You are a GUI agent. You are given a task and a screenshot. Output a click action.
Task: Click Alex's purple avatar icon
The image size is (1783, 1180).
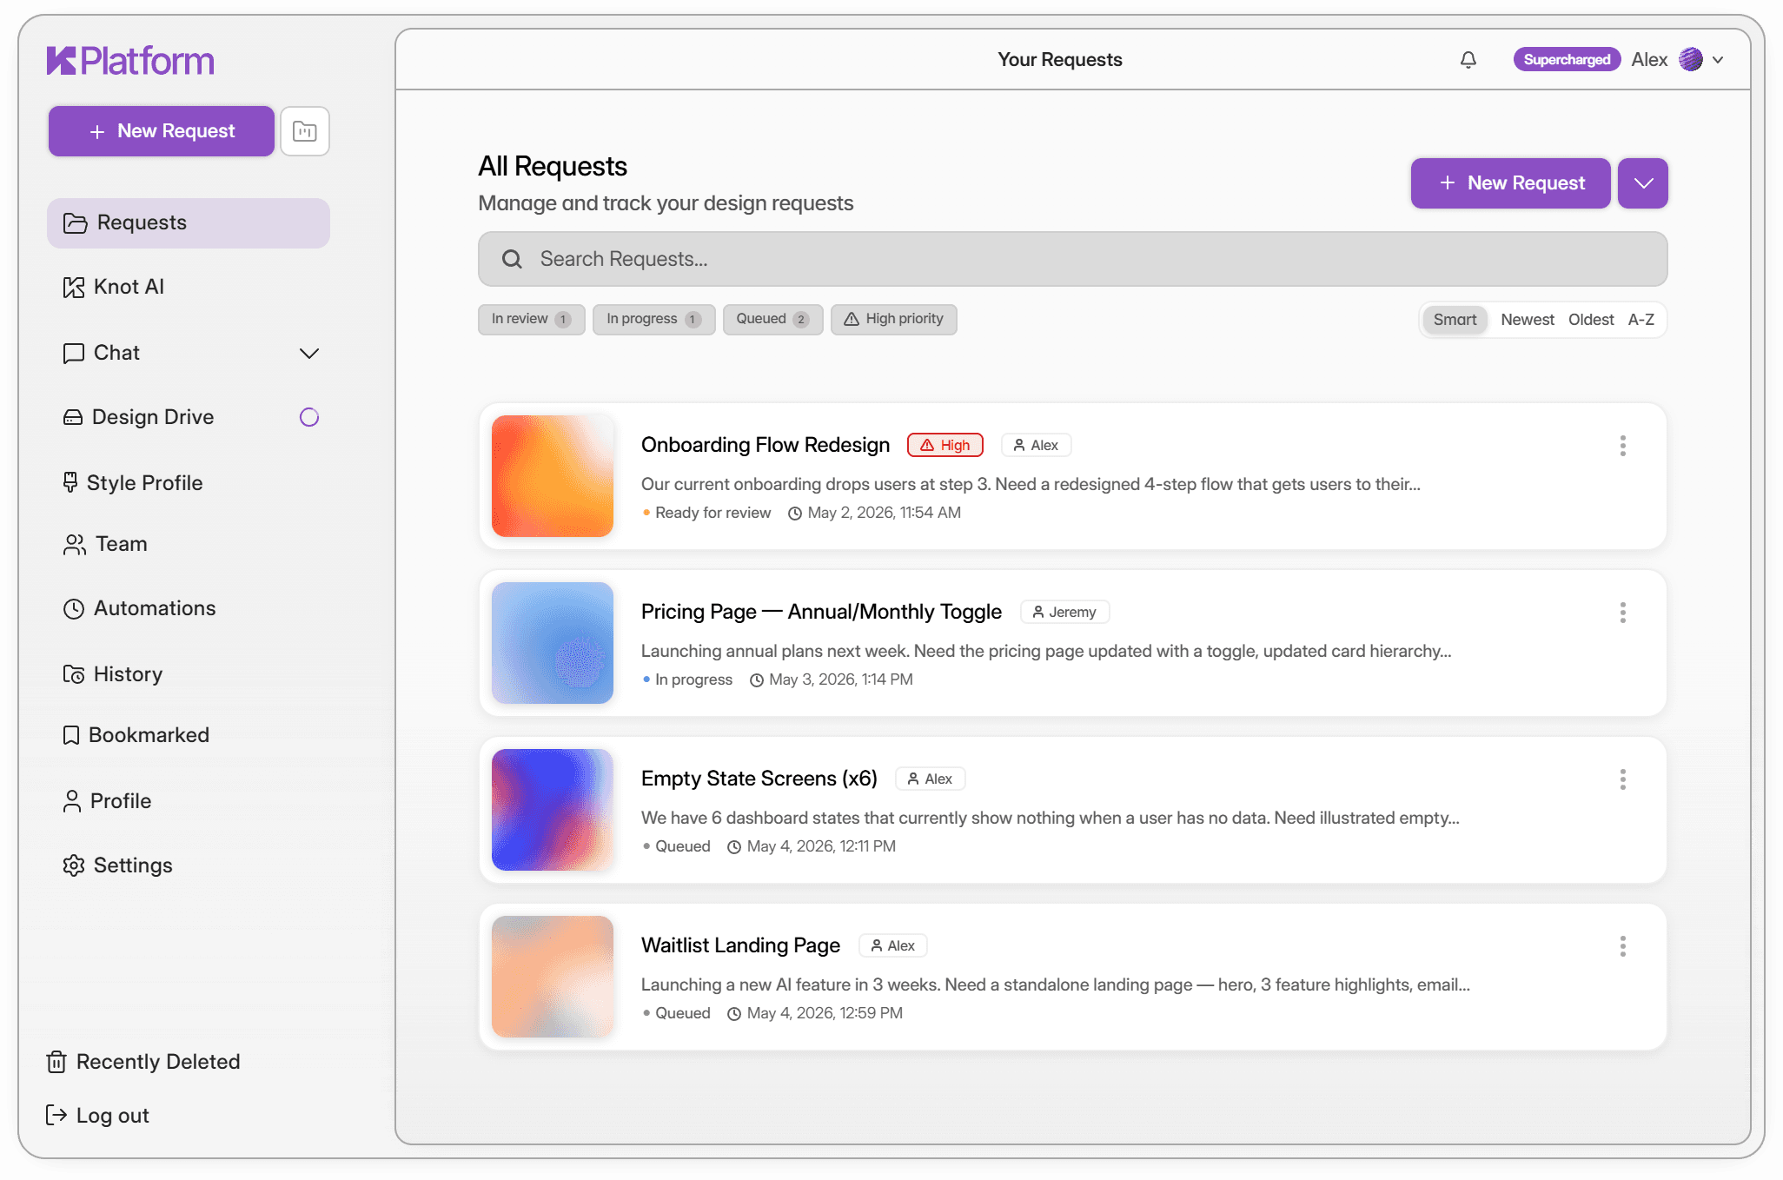[1691, 59]
